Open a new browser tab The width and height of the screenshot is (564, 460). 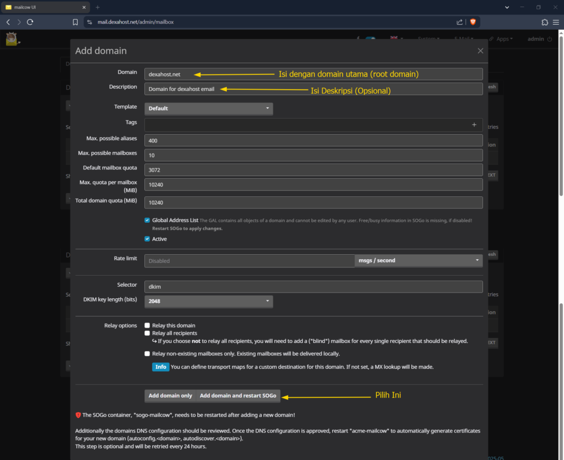point(97,7)
